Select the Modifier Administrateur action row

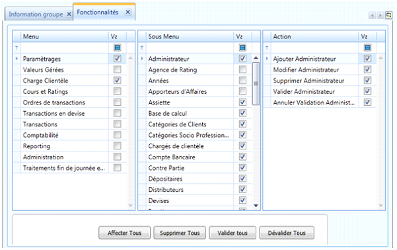tap(320, 69)
